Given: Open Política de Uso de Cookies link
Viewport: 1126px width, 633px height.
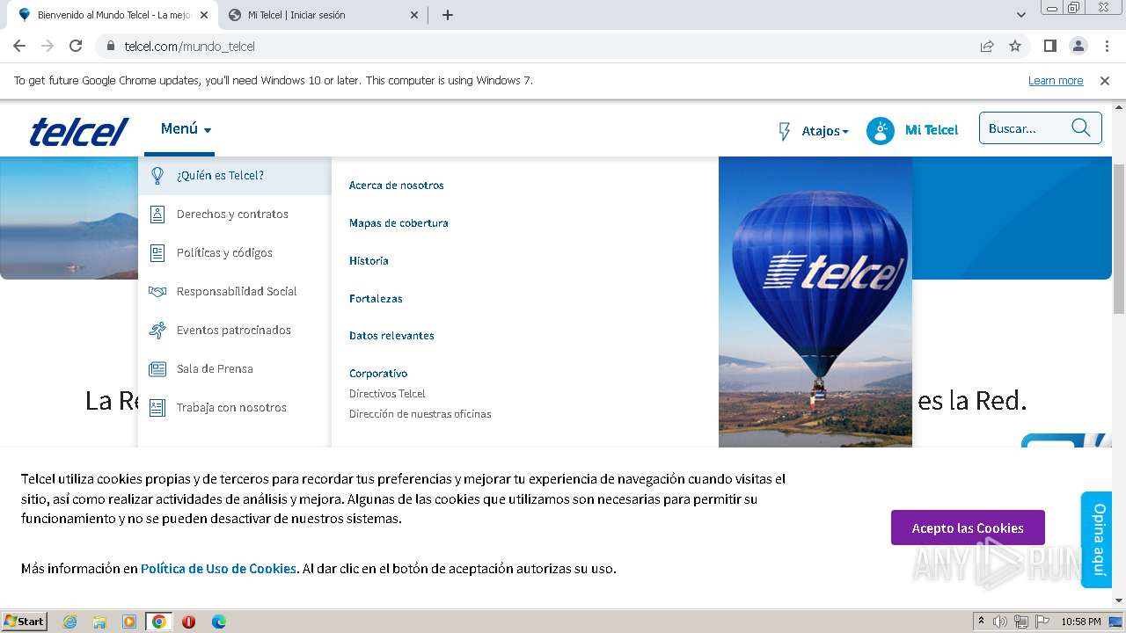Looking at the screenshot, I should (x=218, y=569).
